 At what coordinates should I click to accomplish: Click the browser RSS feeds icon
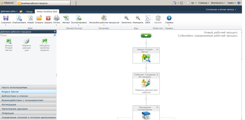tap(182, 3)
